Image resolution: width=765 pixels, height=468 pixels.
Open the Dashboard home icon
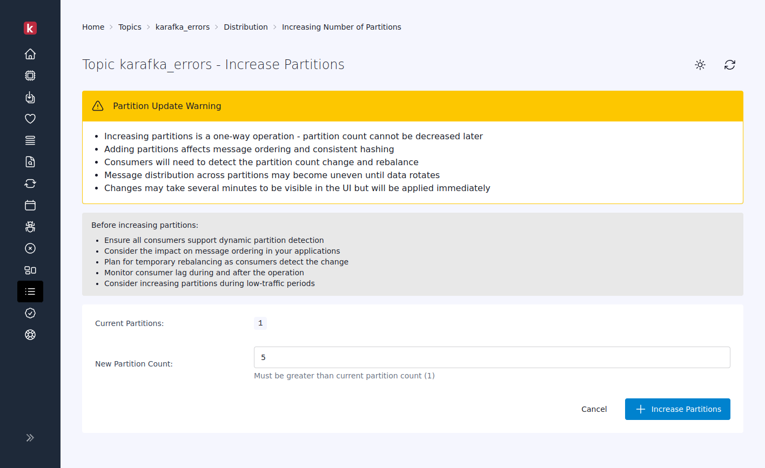click(x=30, y=54)
